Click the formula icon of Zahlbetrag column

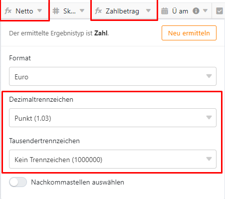[98, 11]
